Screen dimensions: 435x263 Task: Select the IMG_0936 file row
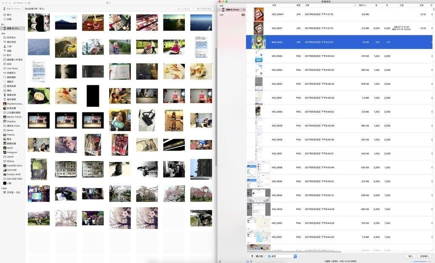(339, 168)
